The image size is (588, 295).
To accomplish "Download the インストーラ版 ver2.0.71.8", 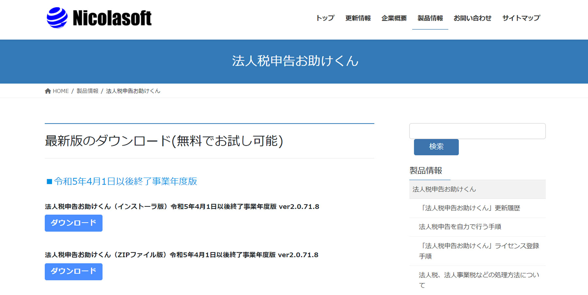I will pos(73,223).
